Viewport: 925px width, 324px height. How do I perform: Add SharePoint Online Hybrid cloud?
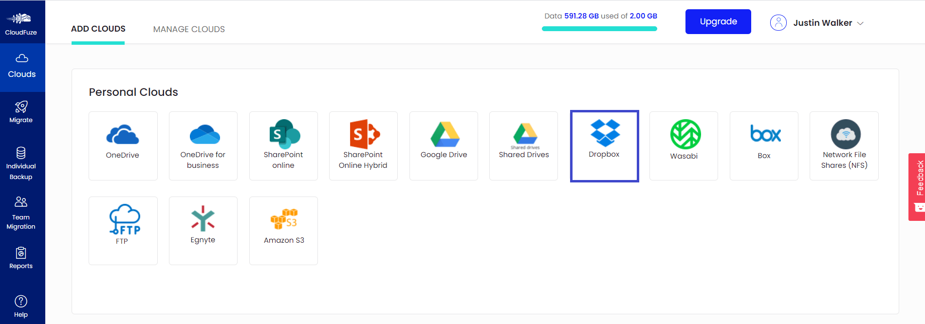(x=363, y=146)
